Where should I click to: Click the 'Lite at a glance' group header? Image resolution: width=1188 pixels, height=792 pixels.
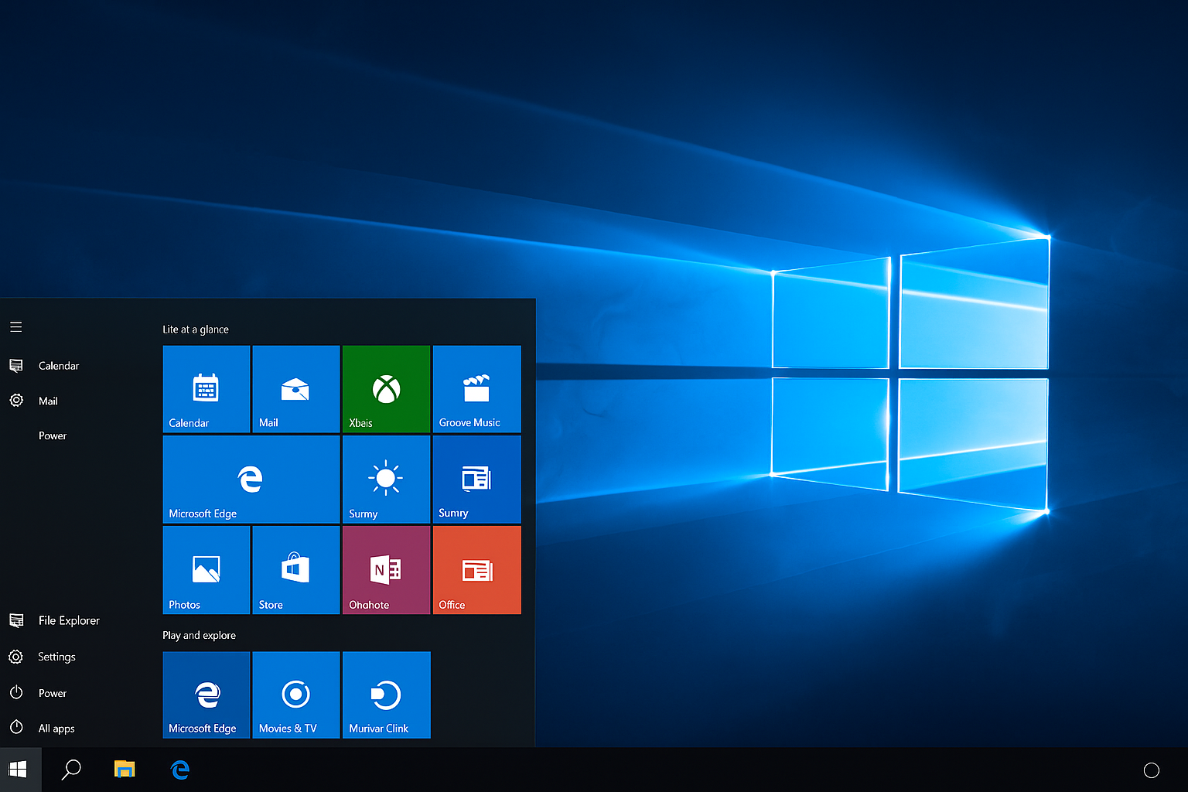point(196,329)
